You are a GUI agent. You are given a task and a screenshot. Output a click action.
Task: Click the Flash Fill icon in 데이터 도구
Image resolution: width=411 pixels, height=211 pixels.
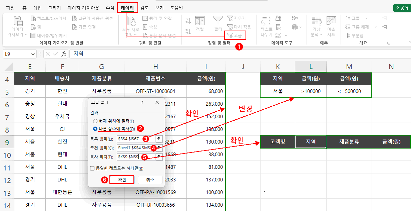click(x=279, y=19)
